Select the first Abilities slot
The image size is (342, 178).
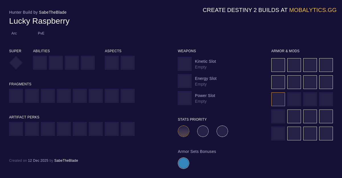[x=40, y=63]
